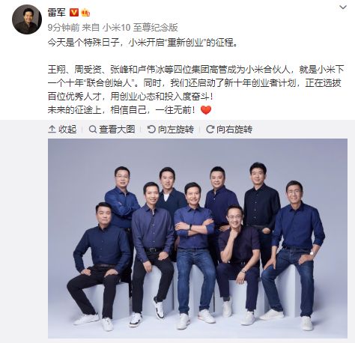Collapse the image using 收起 text
The image size is (355, 343).
[x=67, y=130]
